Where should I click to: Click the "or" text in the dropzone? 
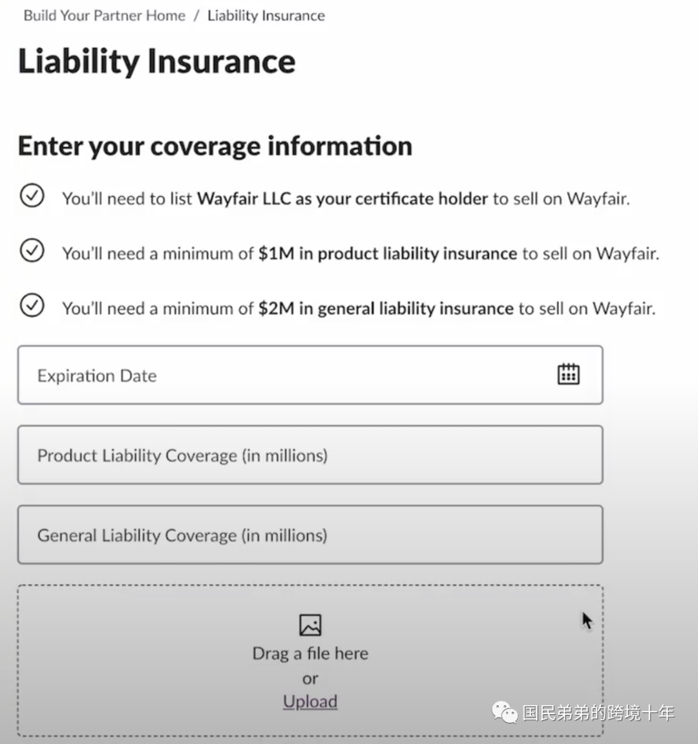(x=310, y=679)
